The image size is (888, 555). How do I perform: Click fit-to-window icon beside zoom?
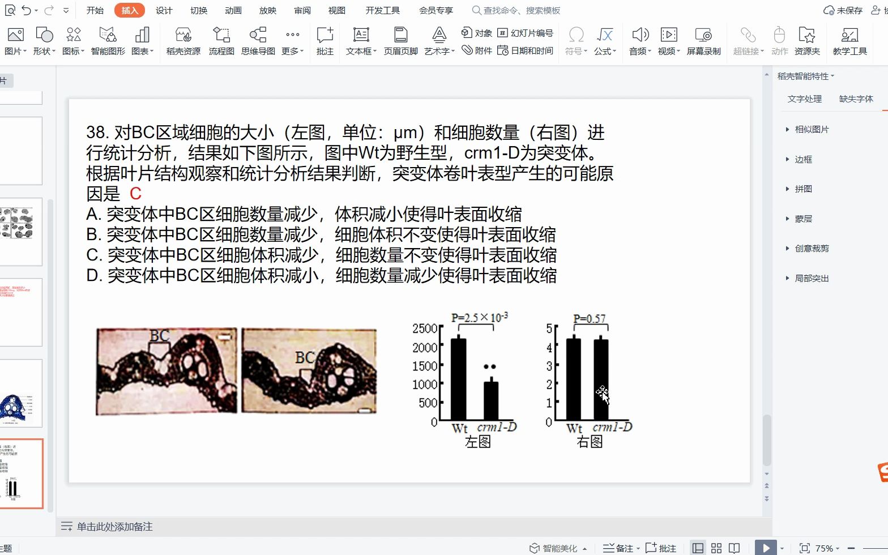click(x=804, y=548)
